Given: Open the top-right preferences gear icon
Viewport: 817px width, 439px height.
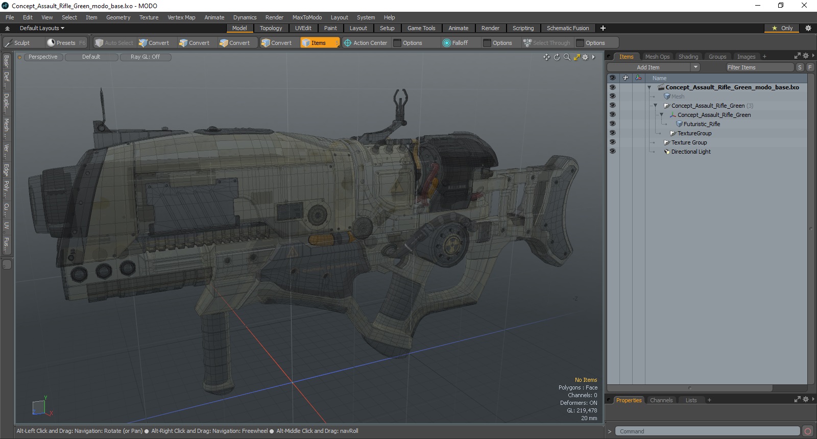Looking at the screenshot, I should [x=808, y=28].
